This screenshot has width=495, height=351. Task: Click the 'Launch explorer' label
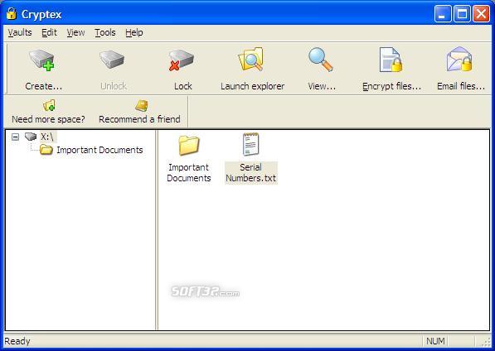[252, 86]
